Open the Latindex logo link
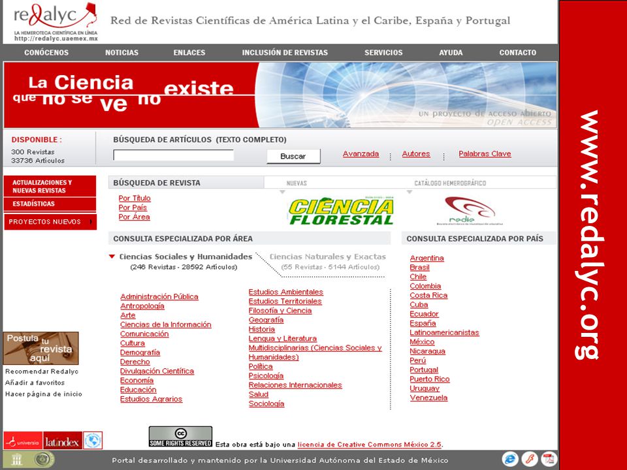The width and height of the screenshot is (627, 470). tap(63, 441)
